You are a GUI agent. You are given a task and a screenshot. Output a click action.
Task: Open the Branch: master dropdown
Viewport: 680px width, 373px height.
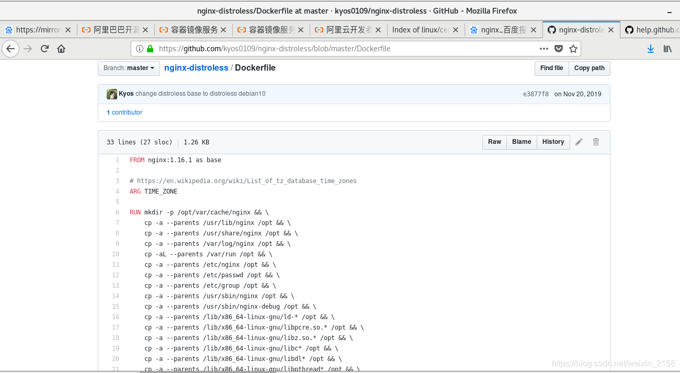[129, 68]
